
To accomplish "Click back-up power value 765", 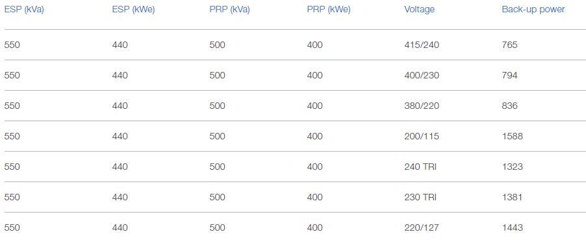I will point(510,45).
